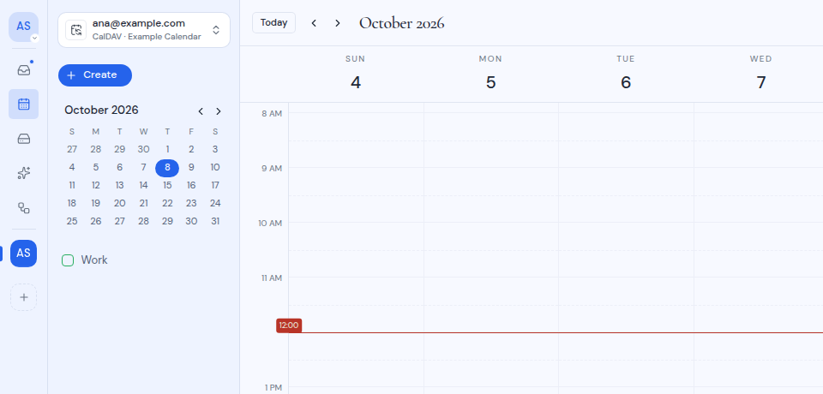The image size is (823, 394).
Task: Click the TUE 6 column header
Action: coord(626,74)
